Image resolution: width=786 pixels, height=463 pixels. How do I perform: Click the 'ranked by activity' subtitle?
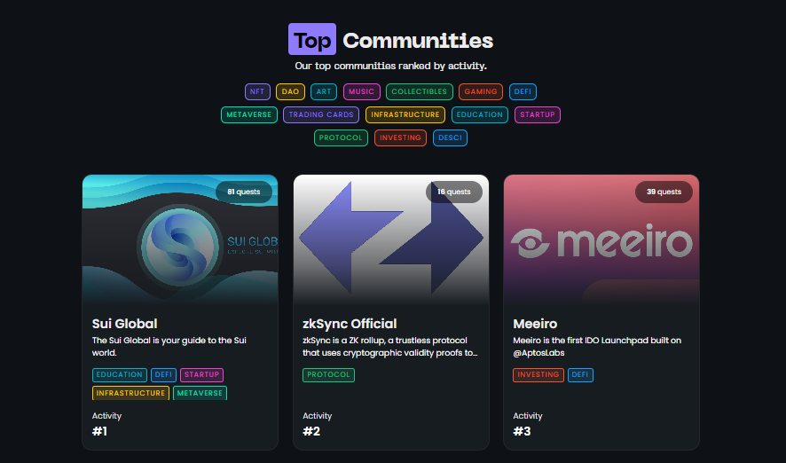click(x=391, y=66)
